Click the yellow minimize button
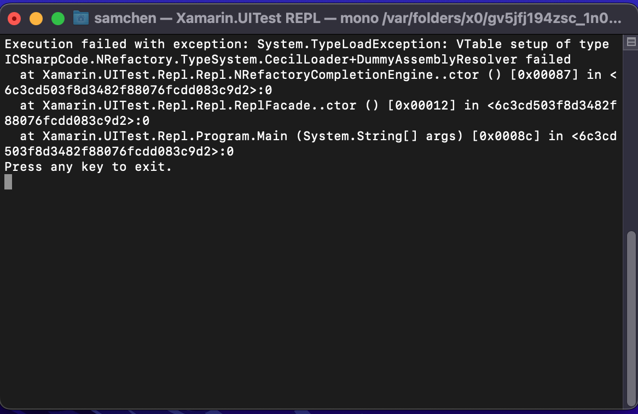638x414 pixels. click(x=36, y=18)
